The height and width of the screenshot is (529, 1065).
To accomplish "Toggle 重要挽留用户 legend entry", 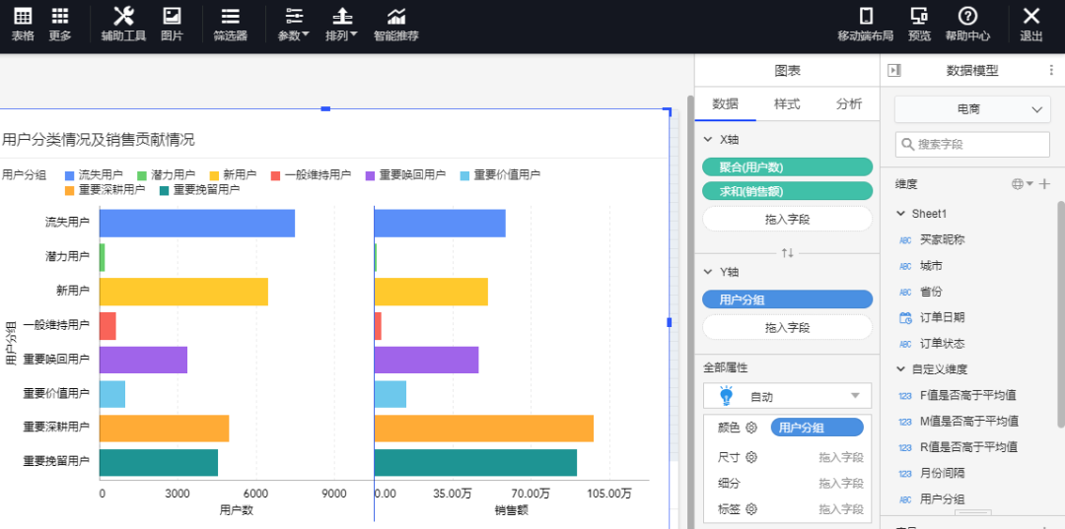I will coord(199,189).
